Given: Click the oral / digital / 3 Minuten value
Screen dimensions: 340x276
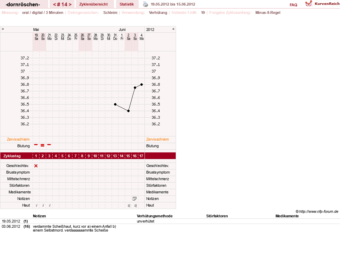Looking at the screenshot, I should pyautogui.click(x=43, y=12).
